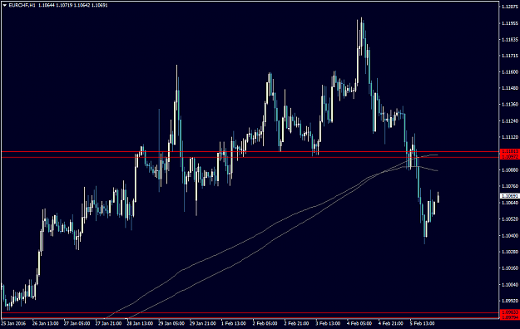Image resolution: width=520 pixels, height=329 pixels.
Task: Click the 27 Jan 21:00 time axis label
Action: [x=108, y=324]
